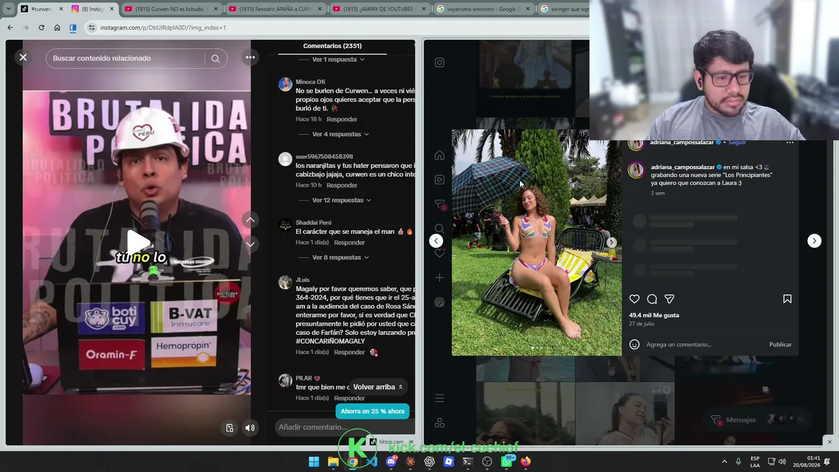Open OBS Studio from the taskbar
839x472 pixels.
coord(487,462)
